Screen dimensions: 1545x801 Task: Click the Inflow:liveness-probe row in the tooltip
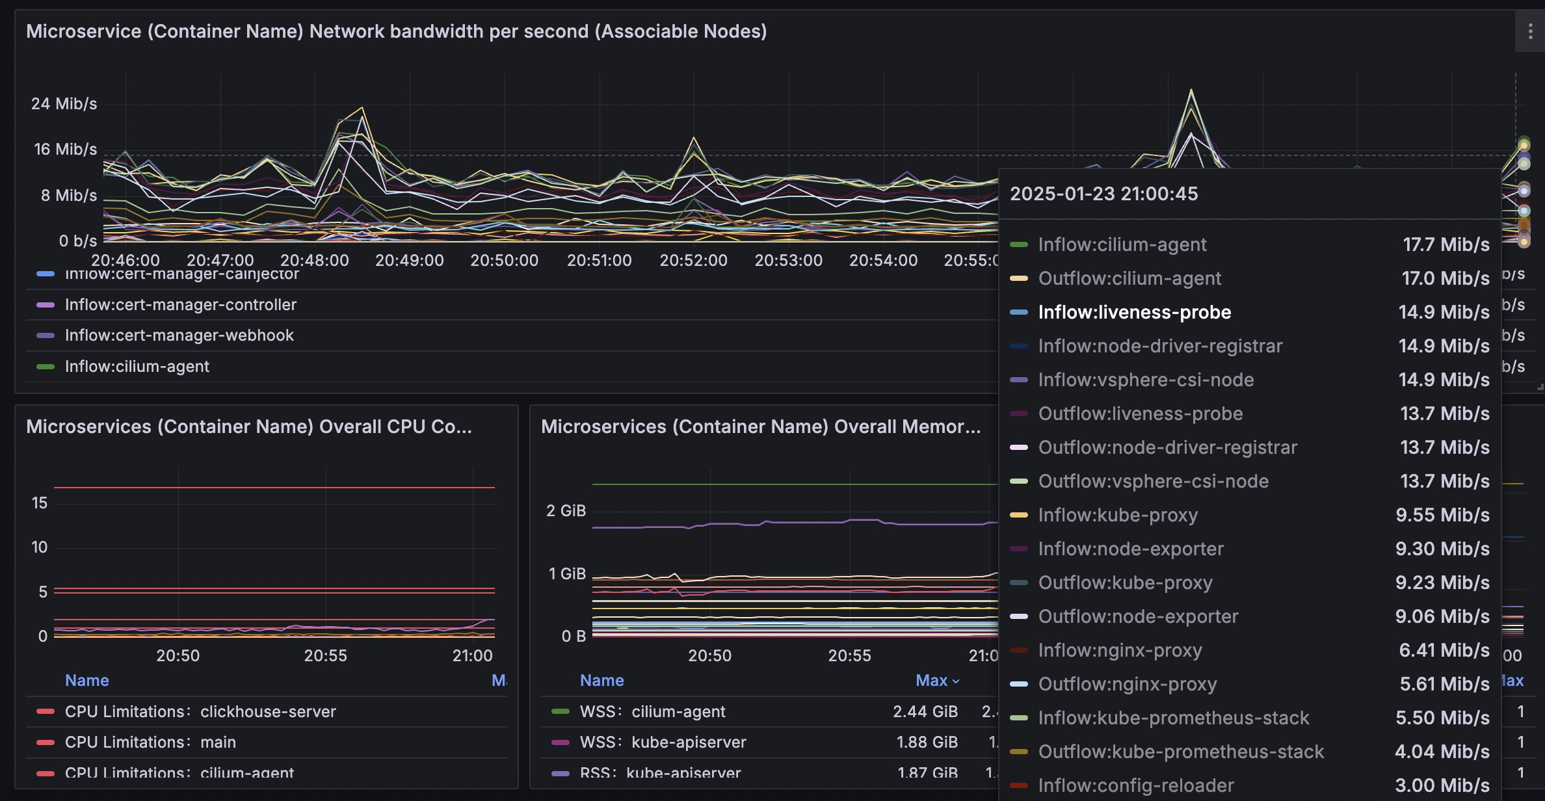point(1134,312)
